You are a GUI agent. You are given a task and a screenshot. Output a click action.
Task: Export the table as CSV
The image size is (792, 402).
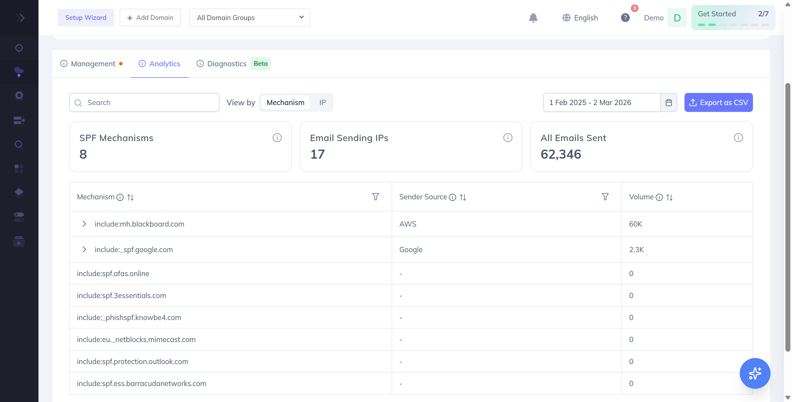(718, 102)
